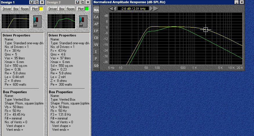Click 'Qms = 4.6' in Design 2
Screen dimensions: 254x136
58,54
